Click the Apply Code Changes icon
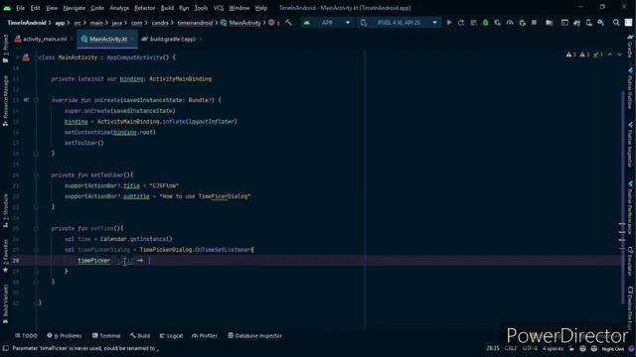The height and width of the screenshot is (357, 636). coord(473,23)
